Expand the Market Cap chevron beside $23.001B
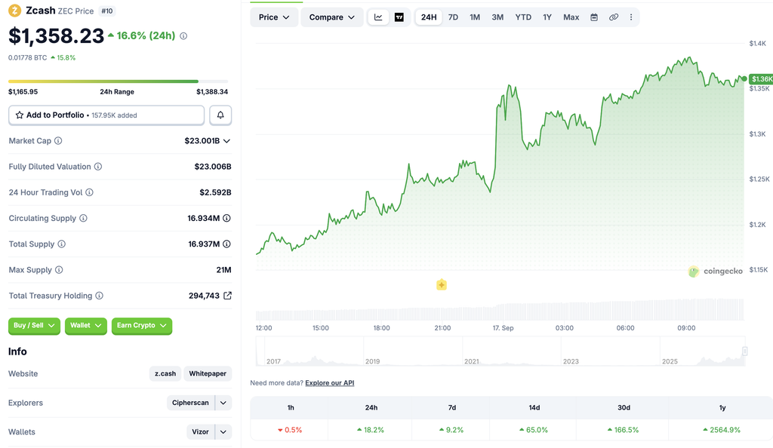The height and width of the screenshot is (448, 773). point(226,141)
